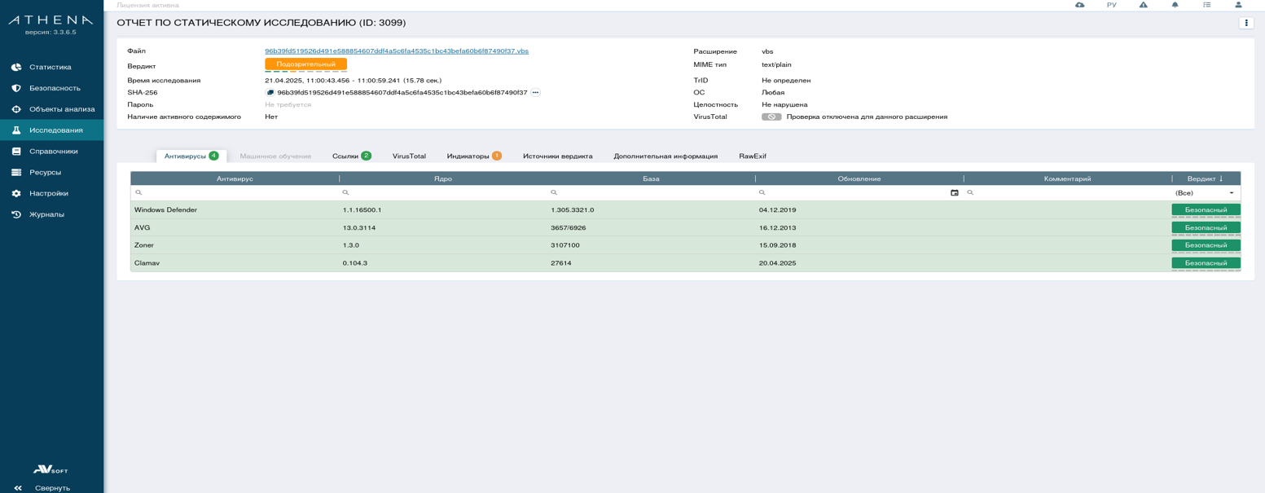The width and height of the screenshot is (1265, 493).
Task: Open the warning triangle alerts icon
Action: tap(1143, 5)
